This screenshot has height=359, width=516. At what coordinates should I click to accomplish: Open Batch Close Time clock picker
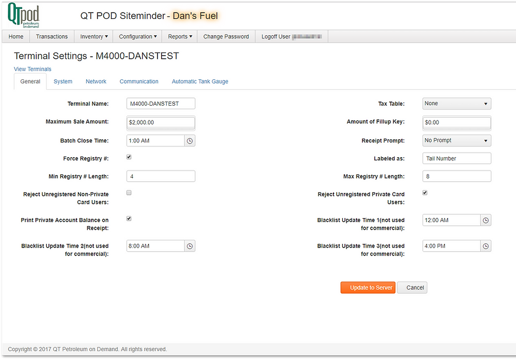click(x=190, y=140)
